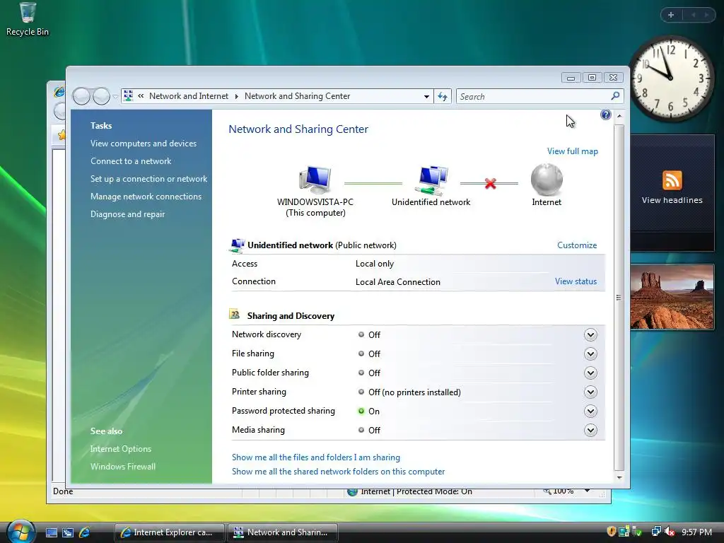This screenshot has width=724, height=543.
Task: Open Manage network connections task
Action: click(146, 197)
